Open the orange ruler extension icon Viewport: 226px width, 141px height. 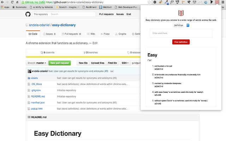click(183, 2)
